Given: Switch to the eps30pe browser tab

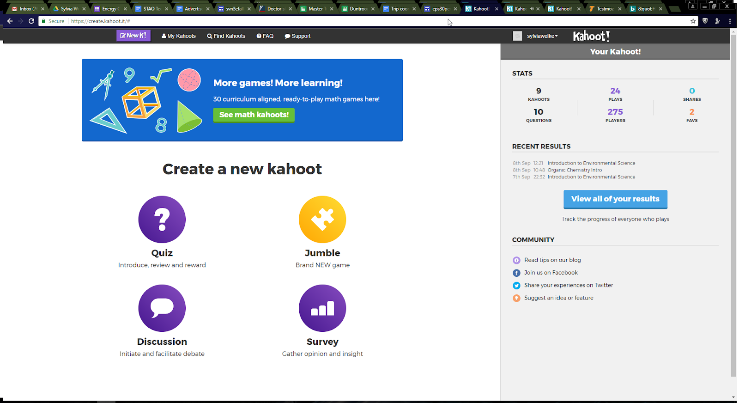Looking at the screenshot, I should [x=440, y=9].
